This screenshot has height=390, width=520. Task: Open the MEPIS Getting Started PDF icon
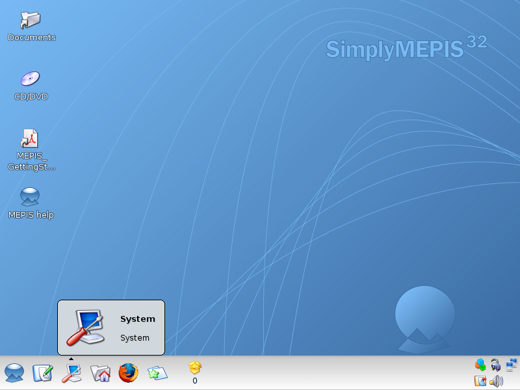tap(31, 138)
